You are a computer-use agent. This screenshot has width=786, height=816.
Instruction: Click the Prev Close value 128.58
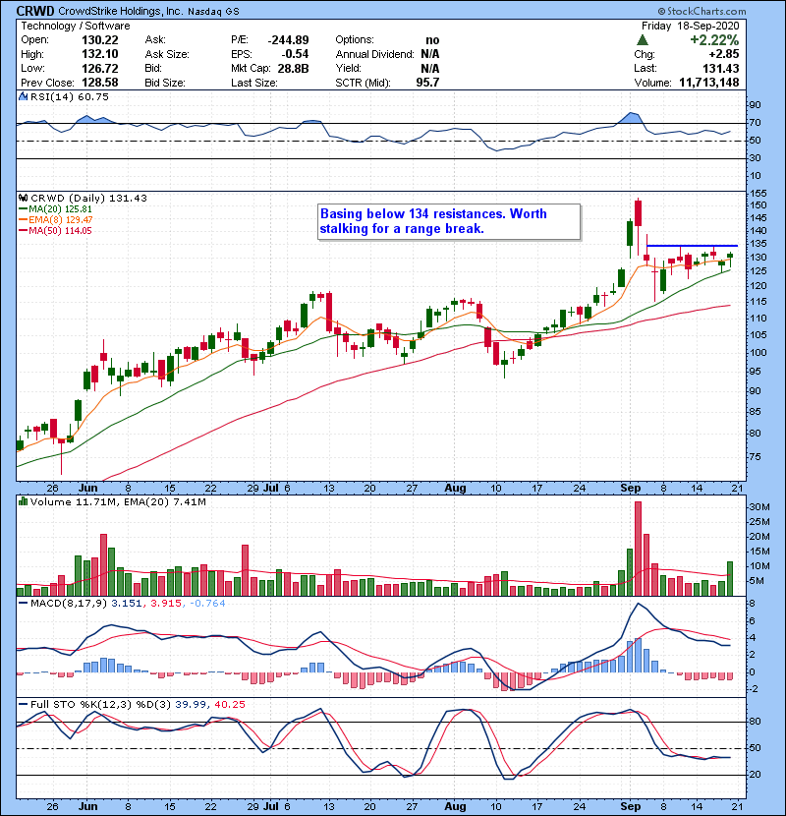(100, 83)
